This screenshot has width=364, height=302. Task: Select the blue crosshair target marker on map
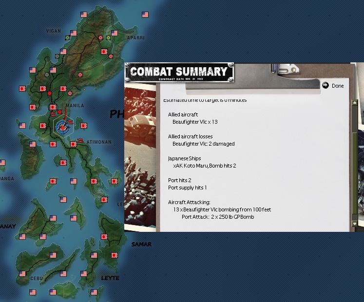tap(62, 127)
